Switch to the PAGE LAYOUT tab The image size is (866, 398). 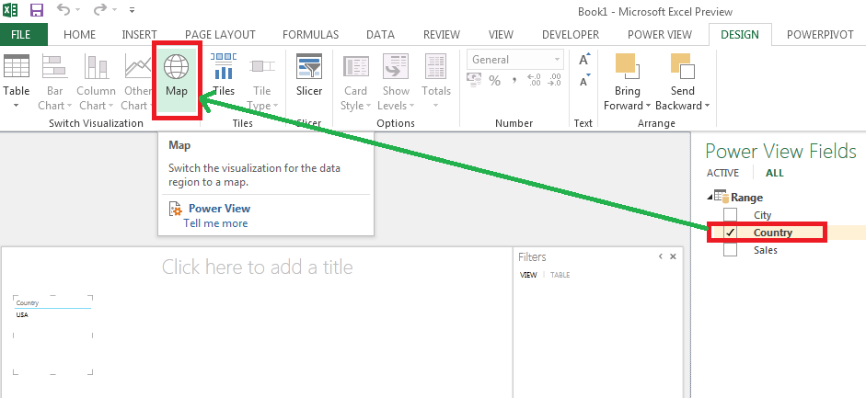coord(220,34)
